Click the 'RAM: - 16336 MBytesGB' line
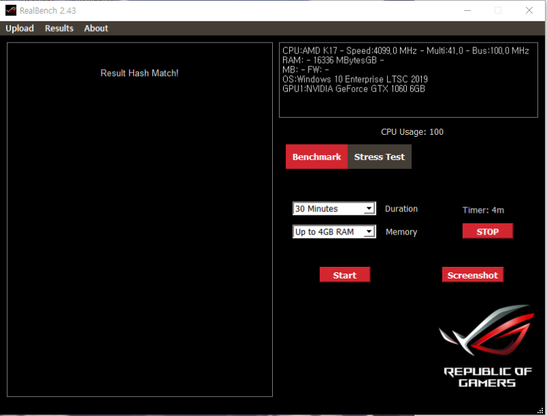Image resolution: width=547 pixels, height=416 pixels. coord(333,60)
